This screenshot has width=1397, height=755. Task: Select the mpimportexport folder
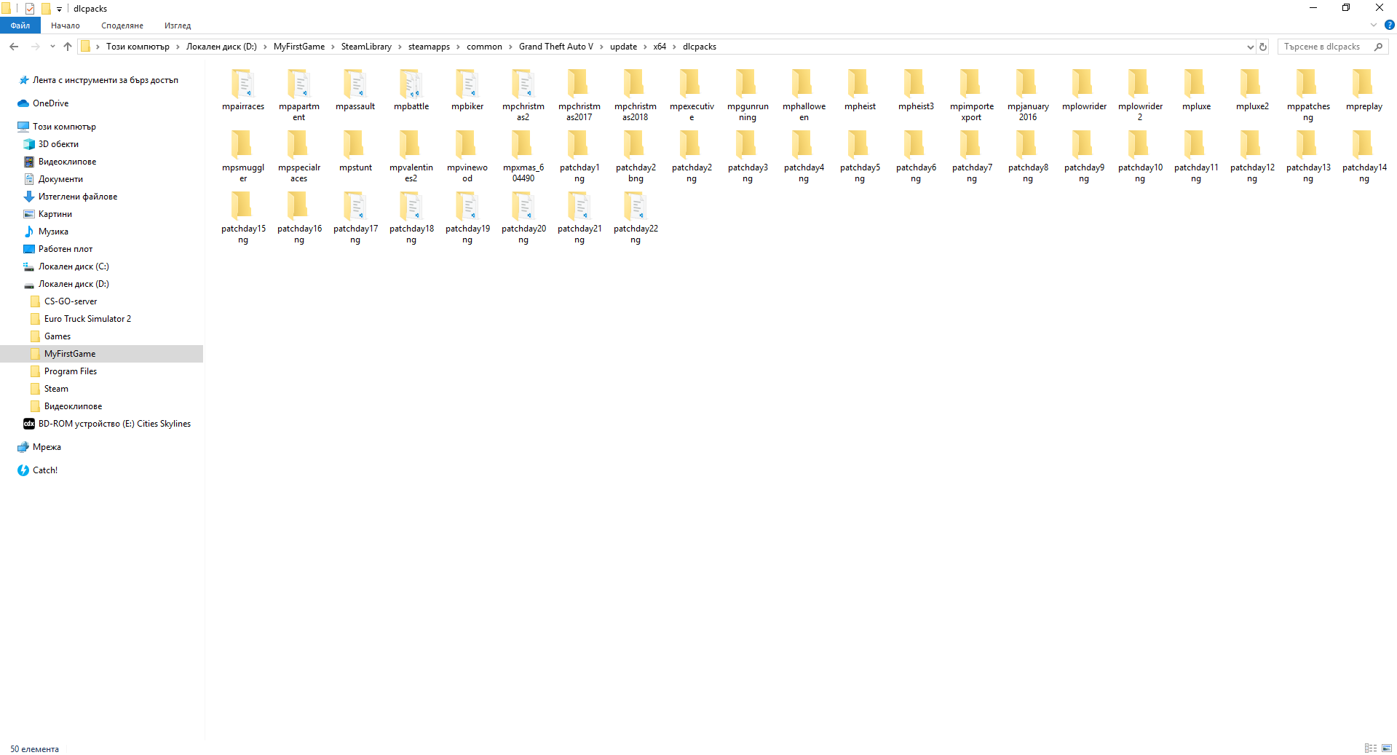point(971,95)
